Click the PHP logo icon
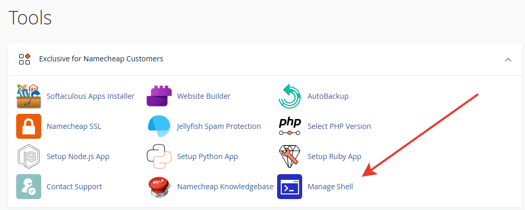The width and height of the screenshot is (525, 210). (x=290, y=126)
